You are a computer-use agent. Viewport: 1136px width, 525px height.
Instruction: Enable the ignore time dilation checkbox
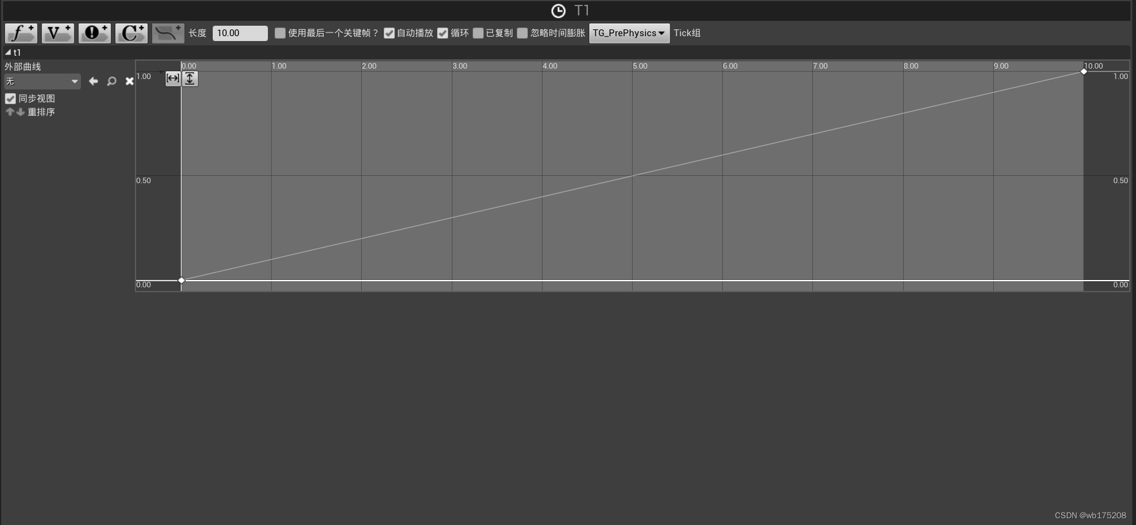click(x=522, y=33)
